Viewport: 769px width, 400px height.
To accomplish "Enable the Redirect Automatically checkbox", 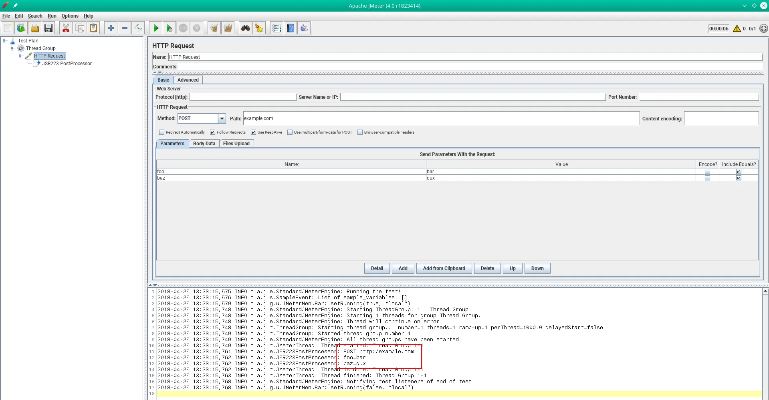I will pos(162,132).
